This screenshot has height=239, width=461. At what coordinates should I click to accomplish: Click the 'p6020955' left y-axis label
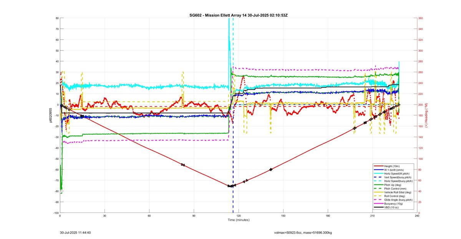[50, 115]
